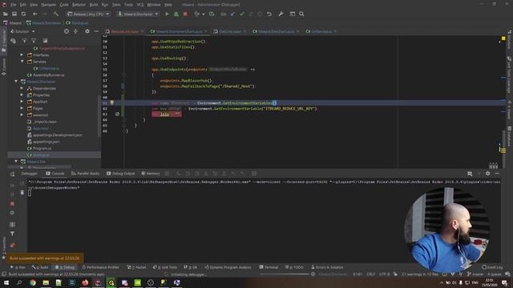Open Settings via the toolbar wrench icon
Image resolution: width=513 pixels, height=288 pixels.
click(281, 14)
